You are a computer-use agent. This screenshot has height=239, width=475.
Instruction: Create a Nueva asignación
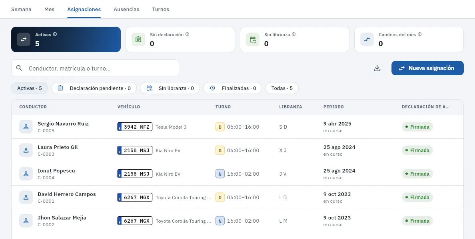tap(427, 68)
